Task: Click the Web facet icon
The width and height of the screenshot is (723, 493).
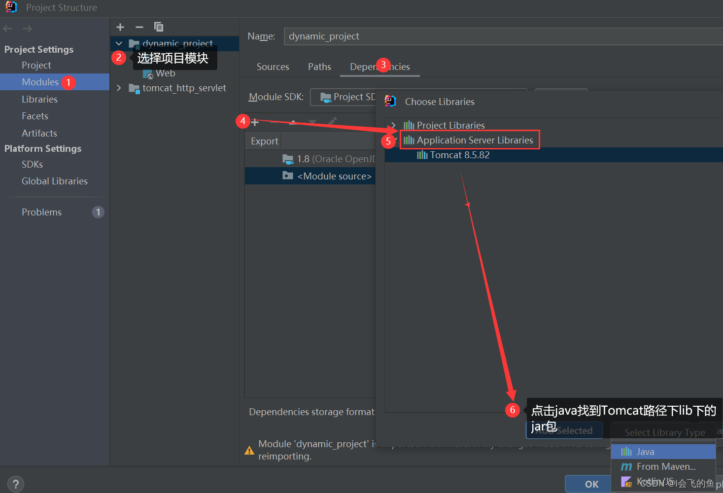Action: [x=148, y=74]
